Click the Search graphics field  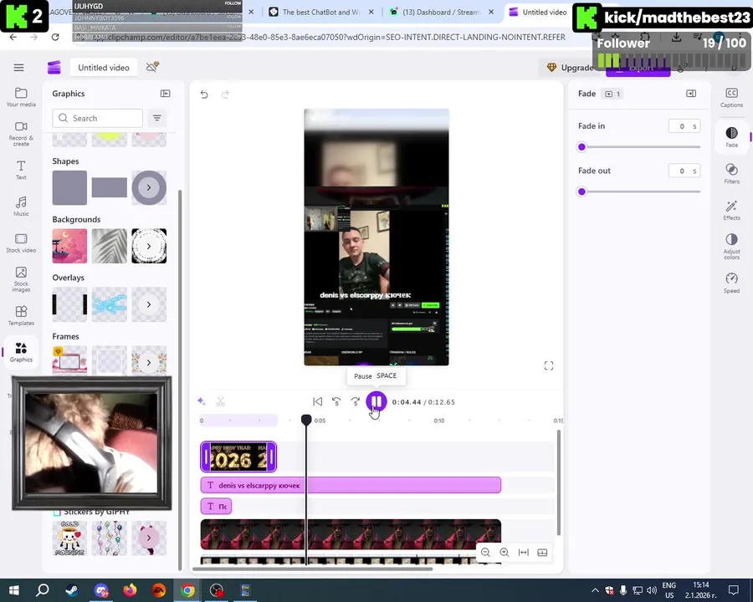click(98, 118)
